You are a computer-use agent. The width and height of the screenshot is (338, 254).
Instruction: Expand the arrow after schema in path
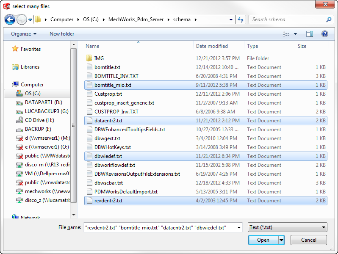coord(196,19)
